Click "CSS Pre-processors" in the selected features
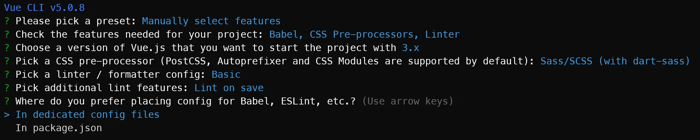The width and height of the screenshot is (700, 140). (361, 35)
